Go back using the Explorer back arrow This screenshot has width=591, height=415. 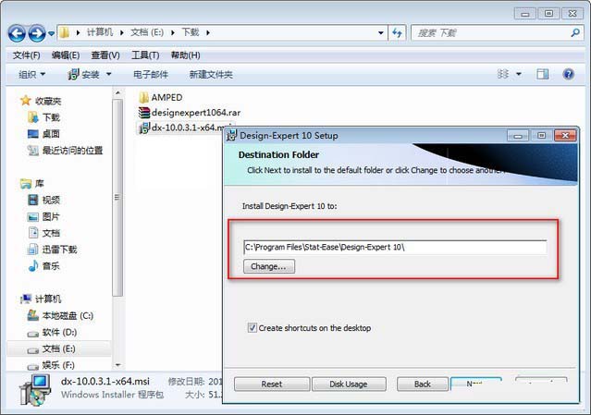point(17,33)
